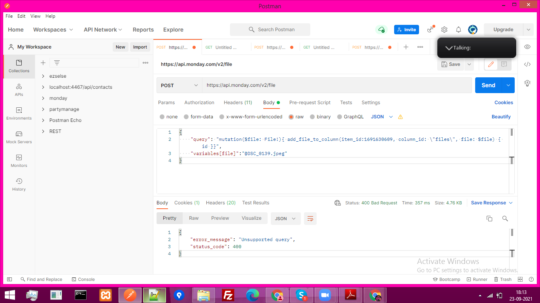Viewport: 540px width, 303px height.
Task: Click the Search Postman field
Action: coord(270,30)
